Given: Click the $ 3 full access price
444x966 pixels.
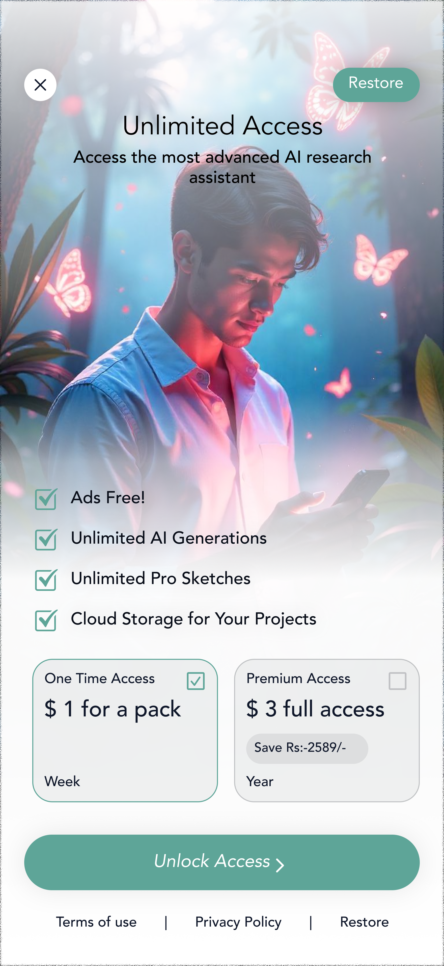Looking at the screenshot, I should pos(315,709).
